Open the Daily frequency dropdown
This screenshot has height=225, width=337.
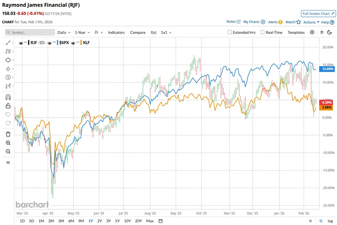pyautogui.click(x=64, y=32)
